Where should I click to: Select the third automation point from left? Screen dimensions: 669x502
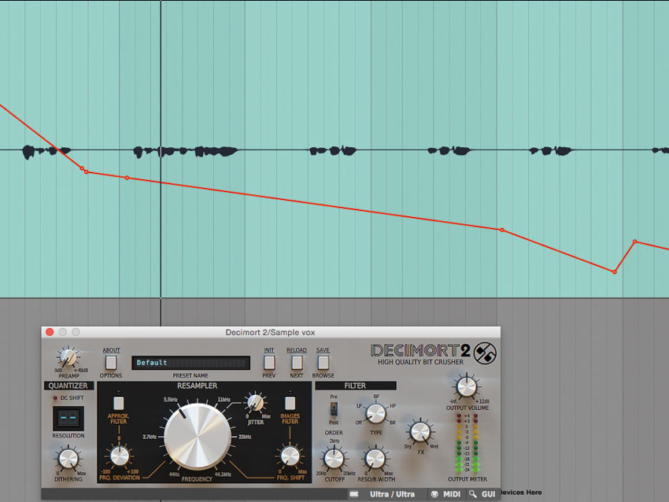[x=127, y=177]
